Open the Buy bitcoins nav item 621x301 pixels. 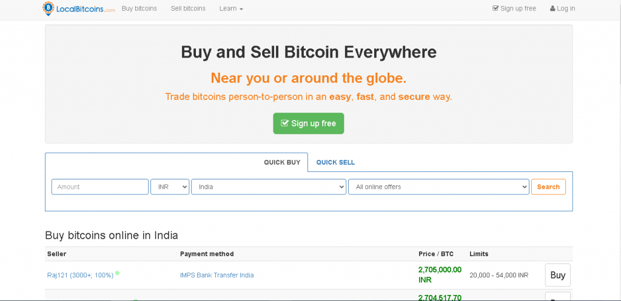[139, 8]
